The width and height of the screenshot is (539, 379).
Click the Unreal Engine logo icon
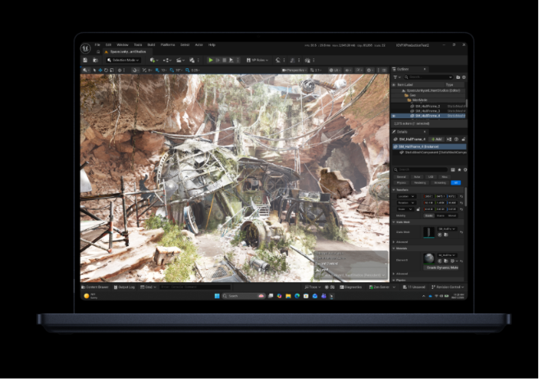(x=85, y=48)
